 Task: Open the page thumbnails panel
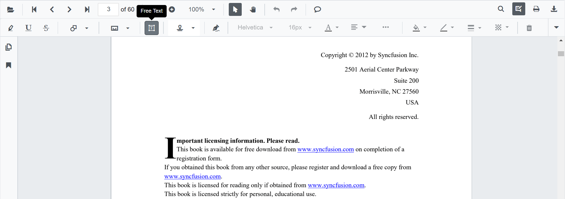(x=9, y=47)
